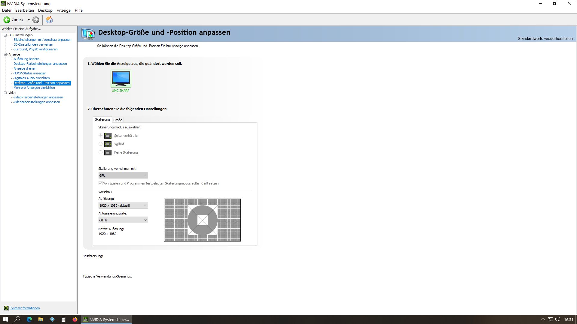Open Desktop-Farbeinstellungen anpassen
577x324 pixels.
point(40,64)
